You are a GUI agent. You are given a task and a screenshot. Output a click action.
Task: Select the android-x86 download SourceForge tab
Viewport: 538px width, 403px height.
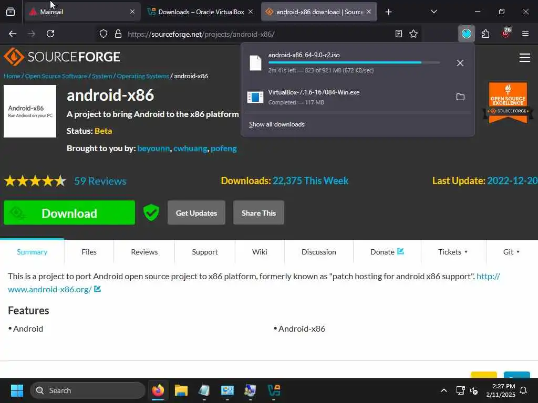pos(319,12)
